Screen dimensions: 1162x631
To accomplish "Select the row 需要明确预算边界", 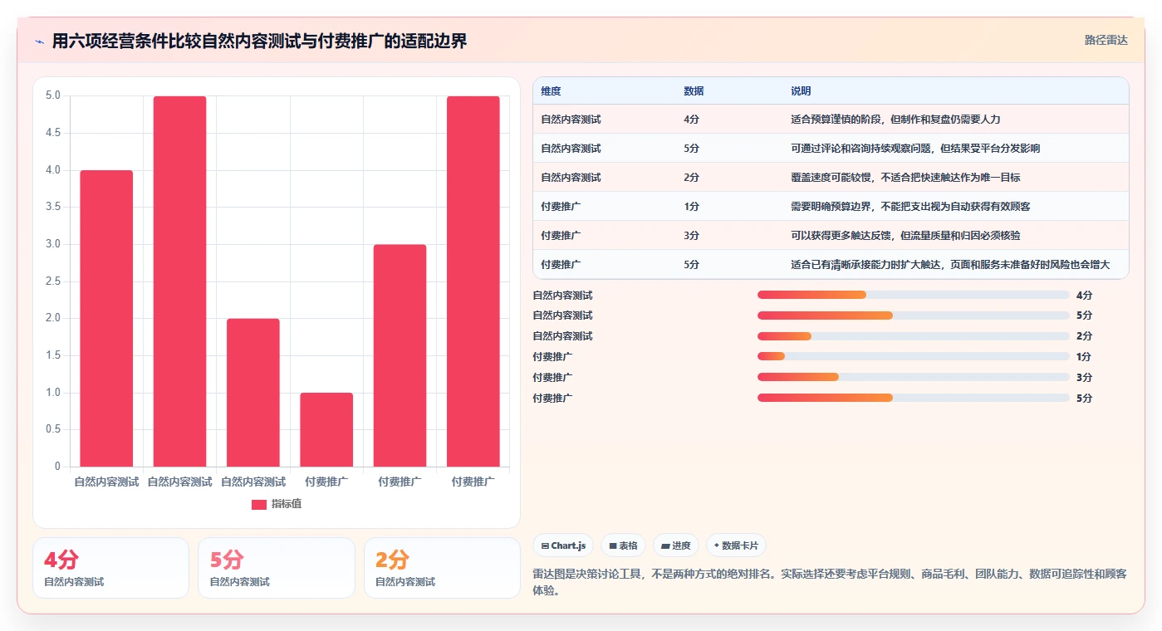I will pos(831,207).
